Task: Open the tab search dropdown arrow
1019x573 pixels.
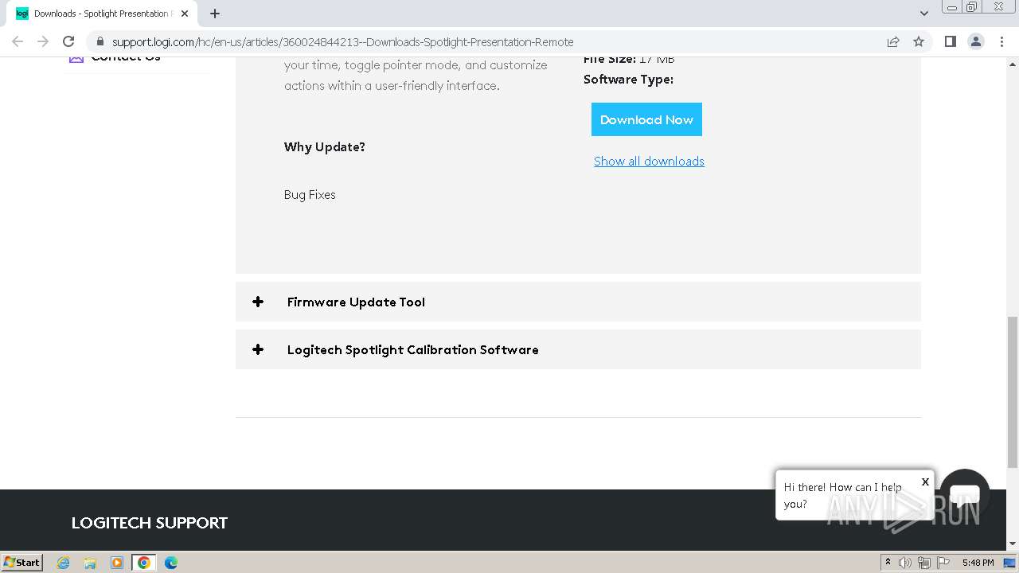Action: (x=923, y=14)
